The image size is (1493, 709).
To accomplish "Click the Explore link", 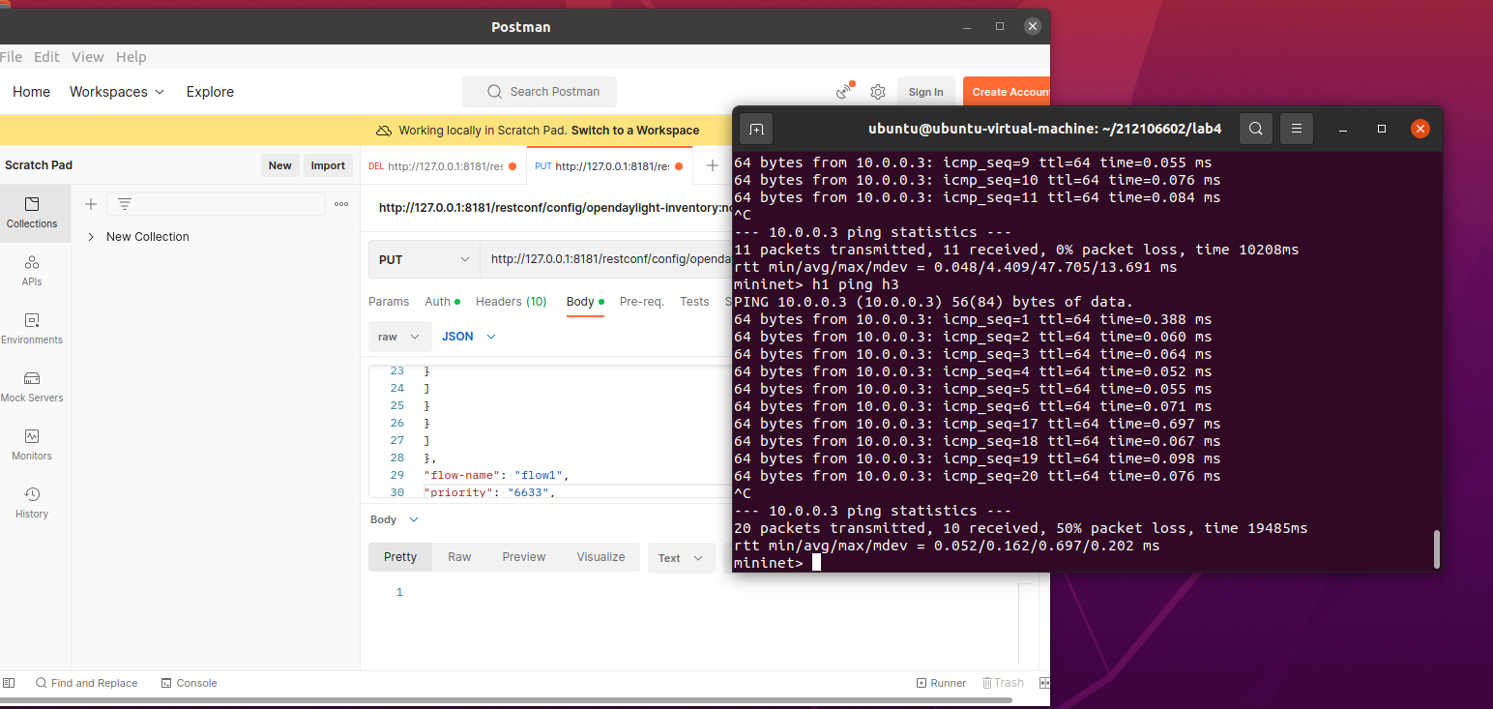I will 210,92.
